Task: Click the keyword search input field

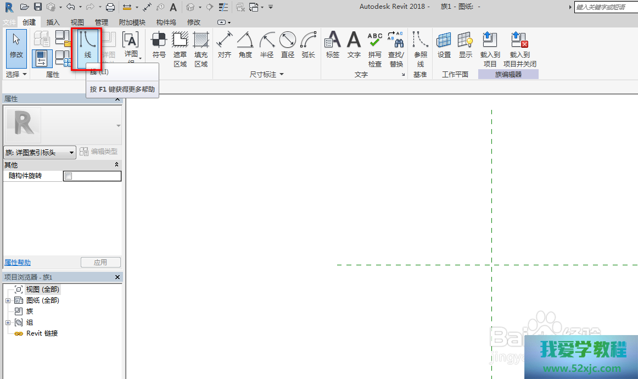Action: tap(605, 7)
